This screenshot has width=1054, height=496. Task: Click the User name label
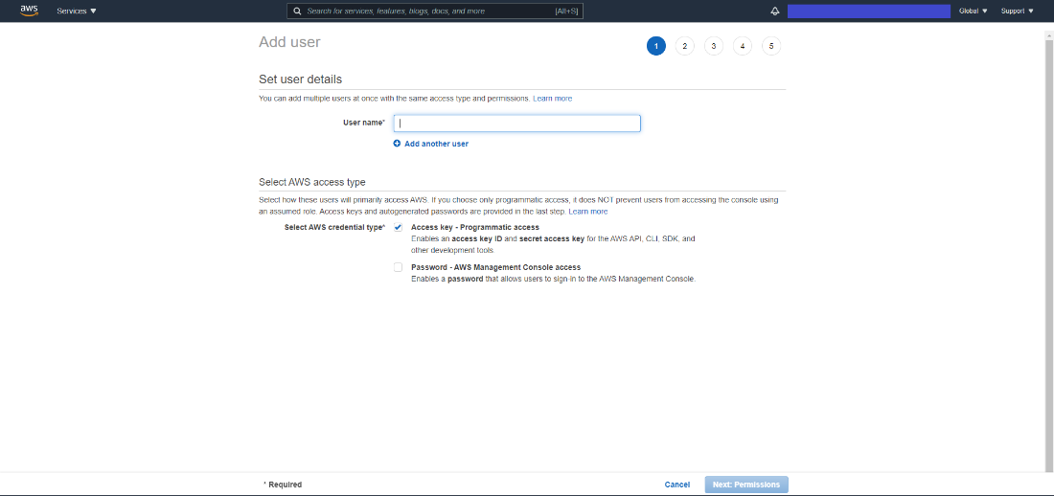364,123
